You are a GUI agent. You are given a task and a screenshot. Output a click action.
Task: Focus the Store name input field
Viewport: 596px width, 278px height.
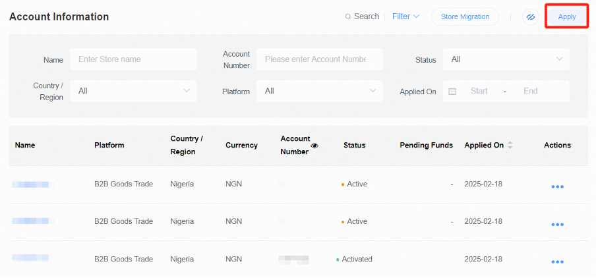133,59
